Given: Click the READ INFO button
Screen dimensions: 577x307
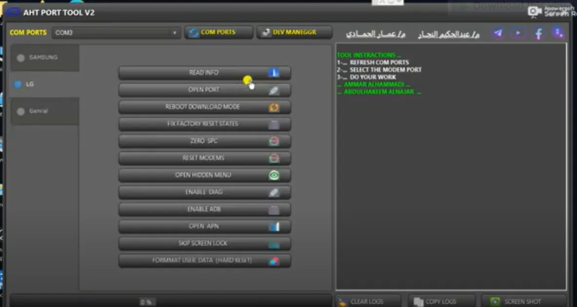Looking at the screenshot, I should [x=204, y=73].
